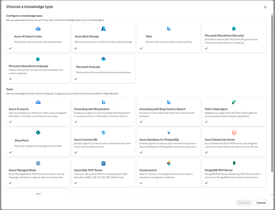Select Microsoft SharePoint (Remote) title
The height and width of the screenshot is (210, 275).
(224, 35)
